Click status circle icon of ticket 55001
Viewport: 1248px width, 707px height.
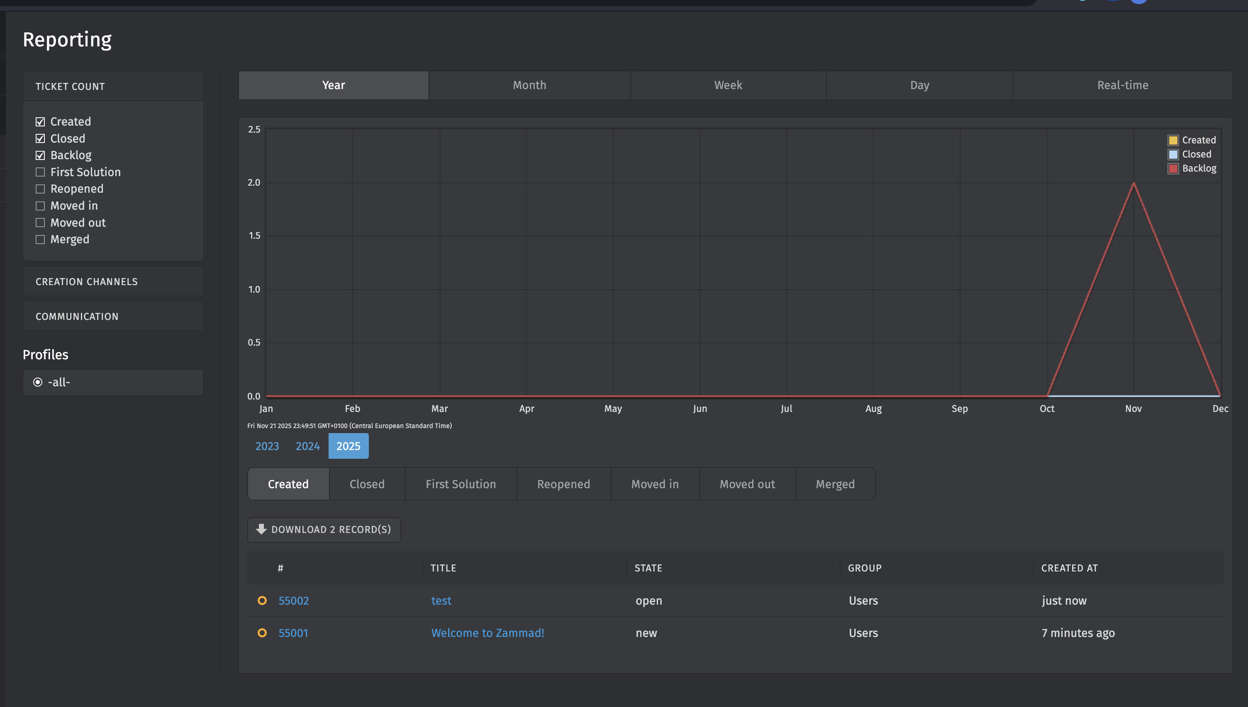[262, 633]
